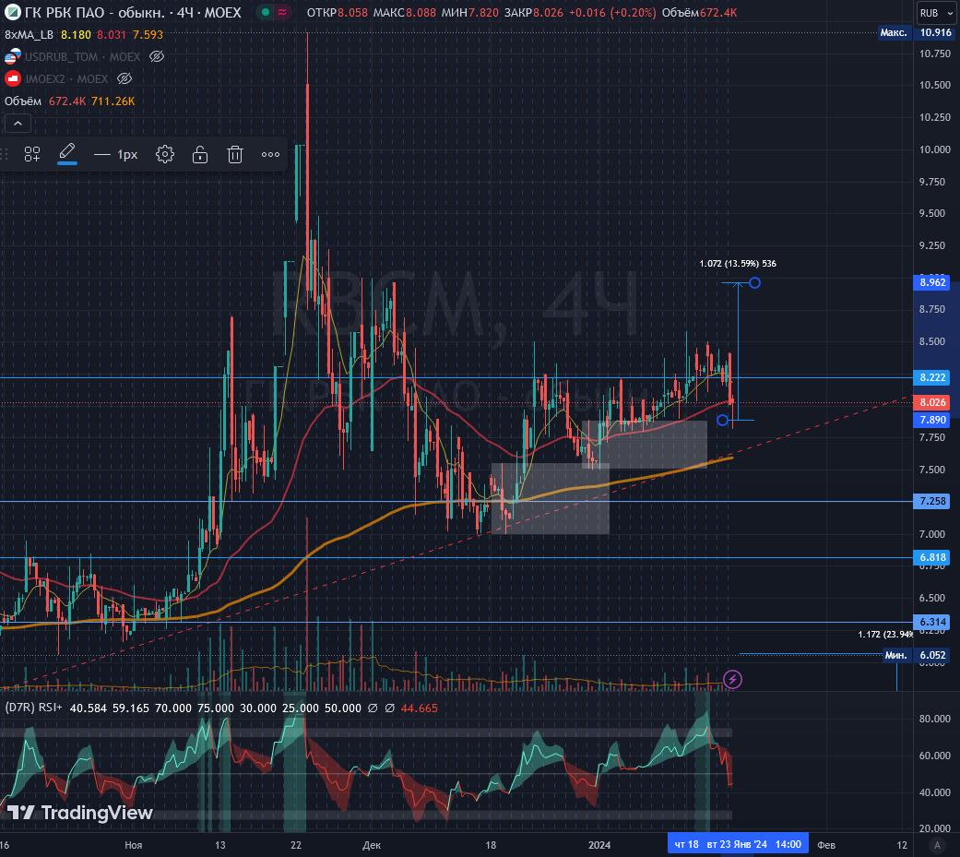
Task: Click the 6.818 horizontal line price label
Action: 932,557
